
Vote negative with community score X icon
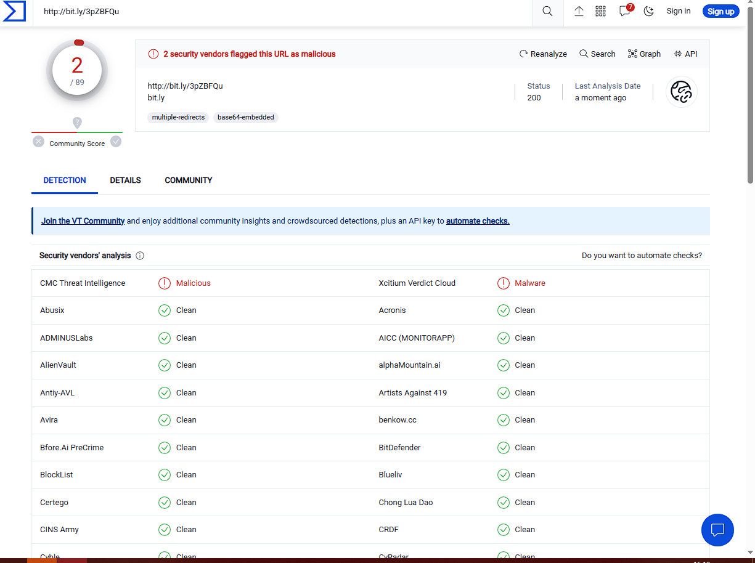(x=38, y=142)
